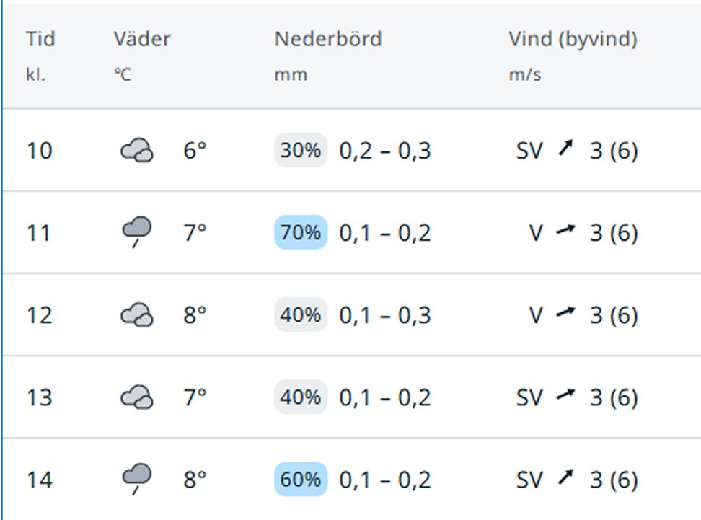Click the Vind (byvind) column header
Image resolution: width=701 pixels, height=520 pixels.
573,39
